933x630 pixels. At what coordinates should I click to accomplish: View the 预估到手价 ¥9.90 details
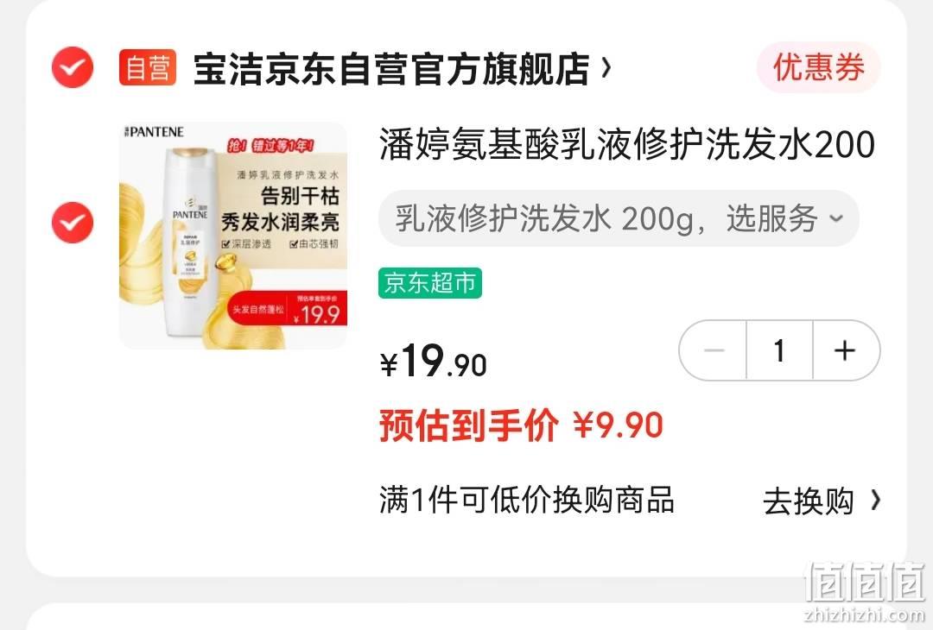pos(521,425)
